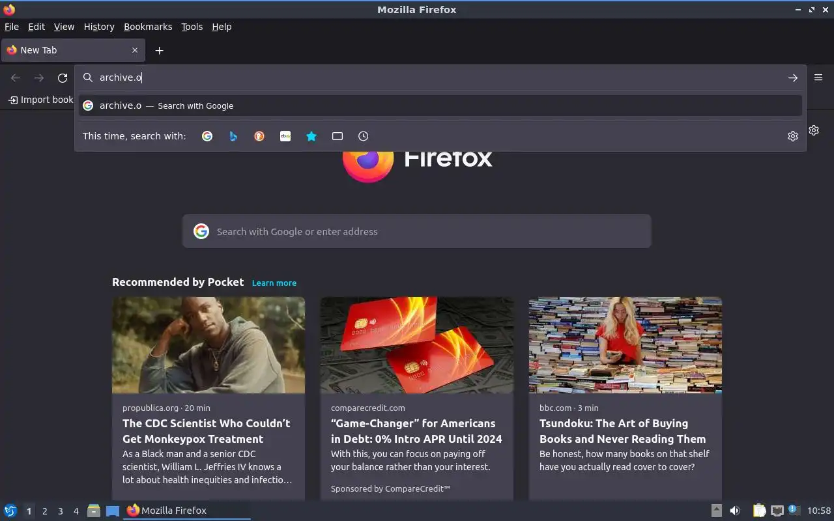Search this time with Bing icon
The width and height of the screenshot is (834, 521).
(x=233, y=136)
